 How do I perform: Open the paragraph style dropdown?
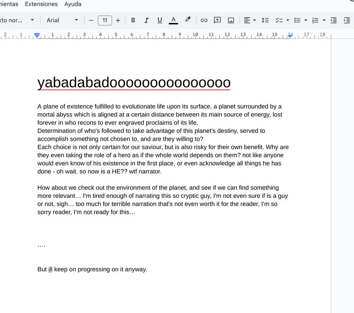(x=17, y=20)
